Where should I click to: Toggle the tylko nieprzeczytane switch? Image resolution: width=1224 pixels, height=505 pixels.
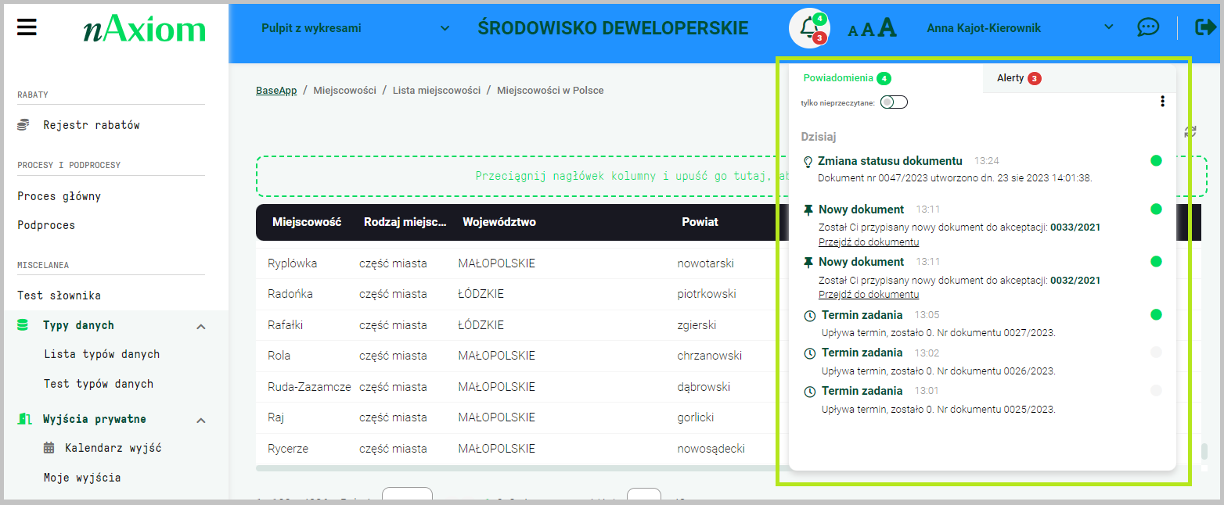click(x=894, y=102)
